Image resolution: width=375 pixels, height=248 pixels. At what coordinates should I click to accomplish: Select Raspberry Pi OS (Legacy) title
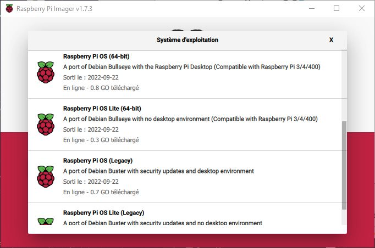pos(98,161)
